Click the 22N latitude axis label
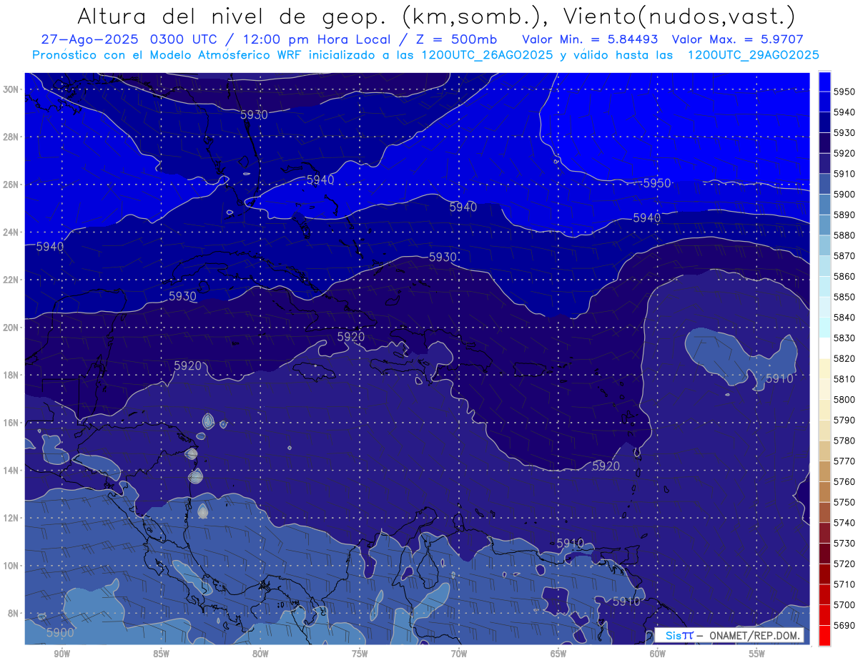 [x=11, y=280]
